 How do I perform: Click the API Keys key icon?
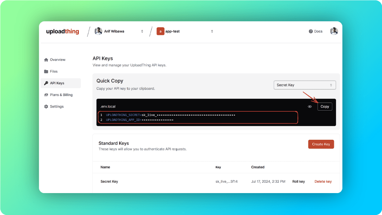point(46,83)
